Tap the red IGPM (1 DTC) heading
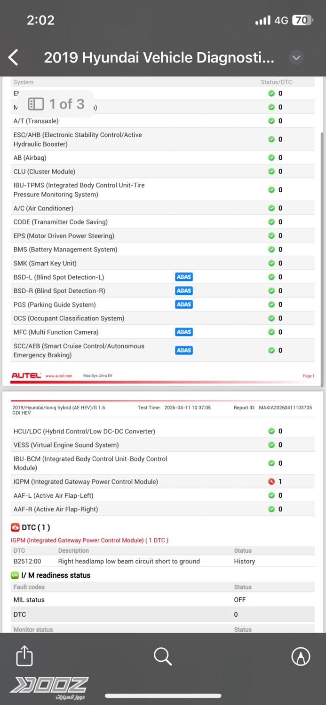 click(89, 540)
